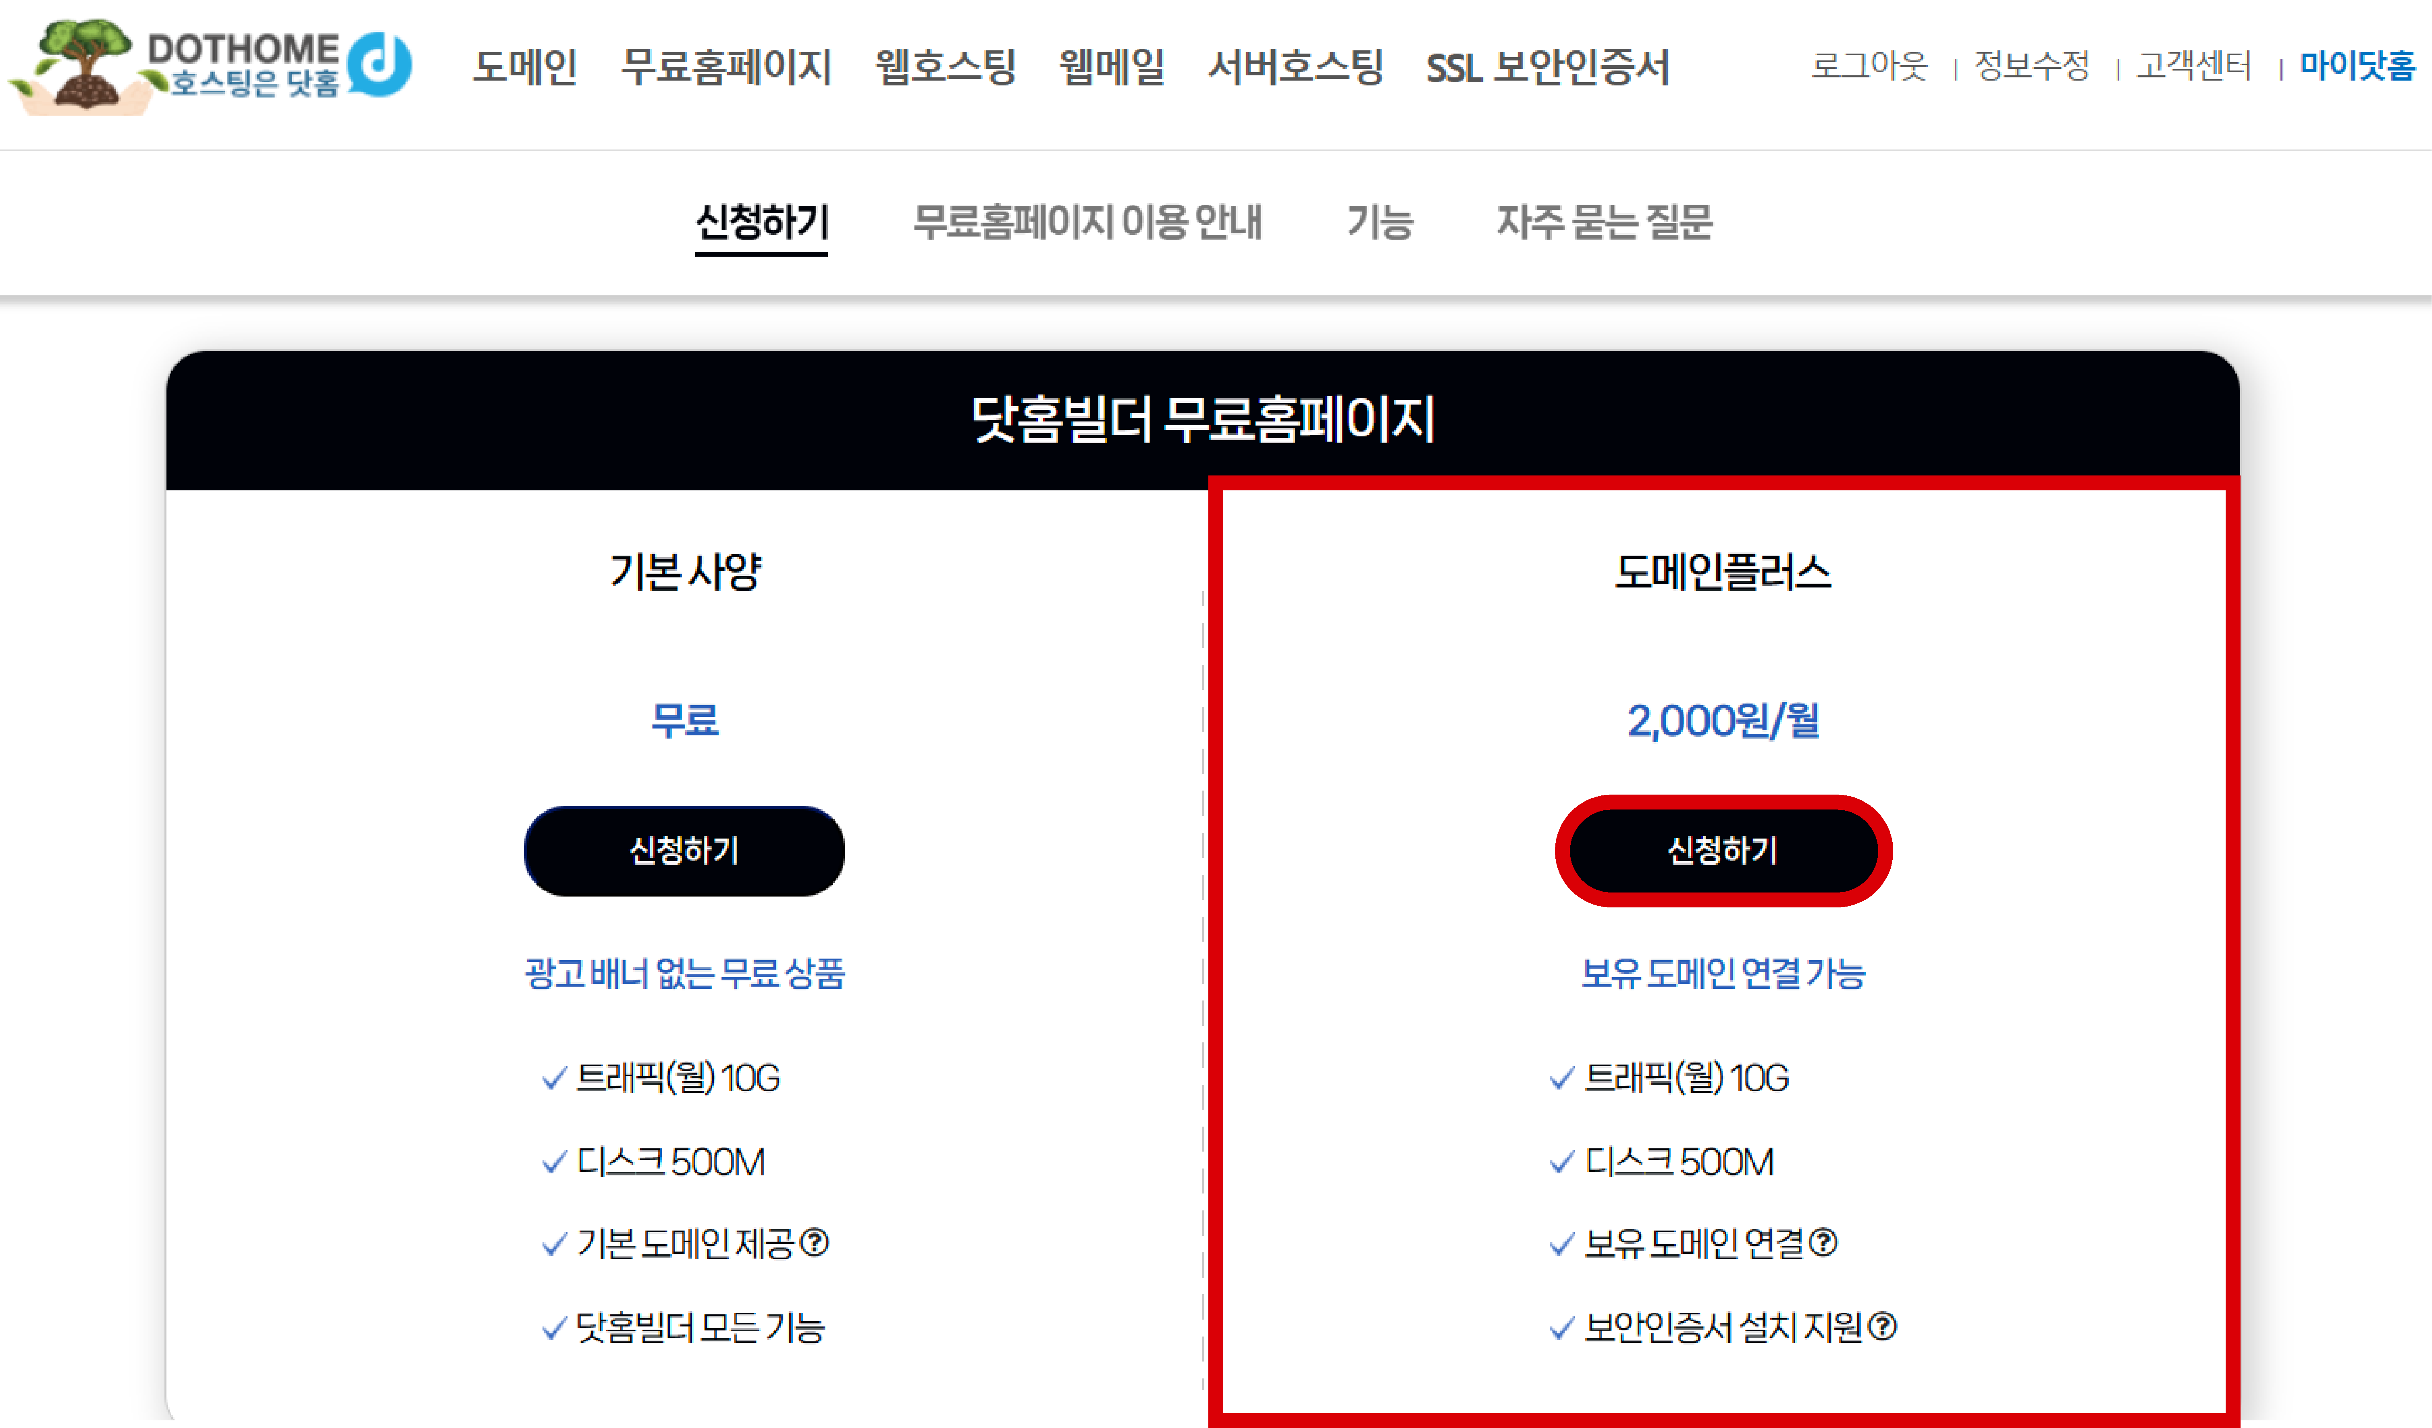Screen dimensions: 2432x1428
Task: Go to 마이닷홈 page
Action: (2357, 66)
